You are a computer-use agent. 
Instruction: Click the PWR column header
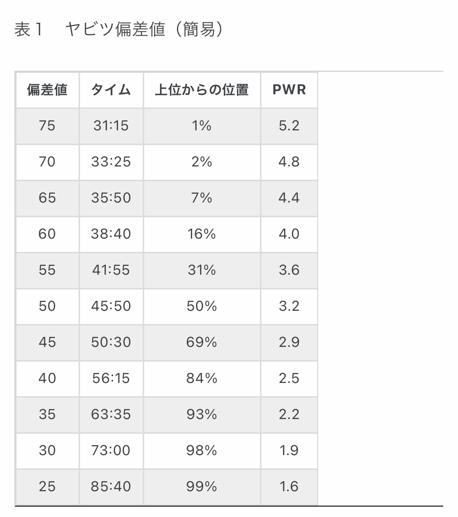pos(289,90)
